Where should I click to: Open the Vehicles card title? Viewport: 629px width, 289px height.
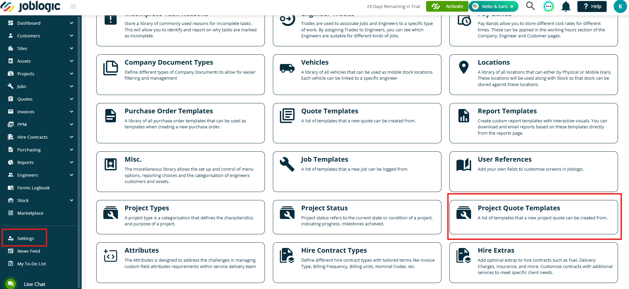tap(315, 62)
